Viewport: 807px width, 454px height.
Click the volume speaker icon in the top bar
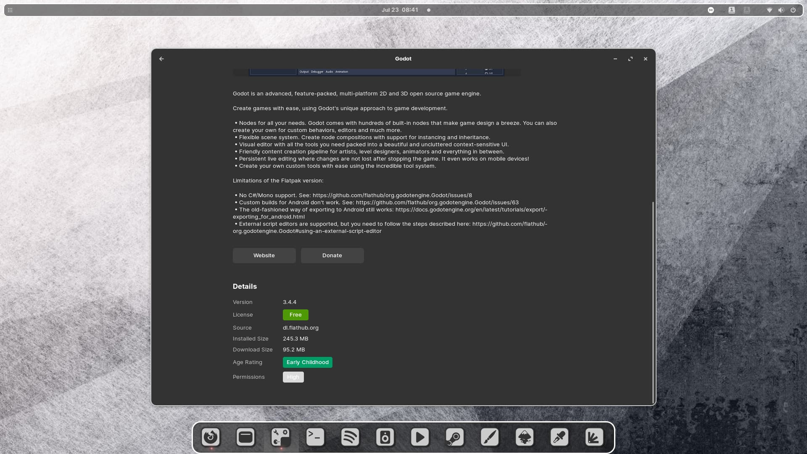(781, 10)
